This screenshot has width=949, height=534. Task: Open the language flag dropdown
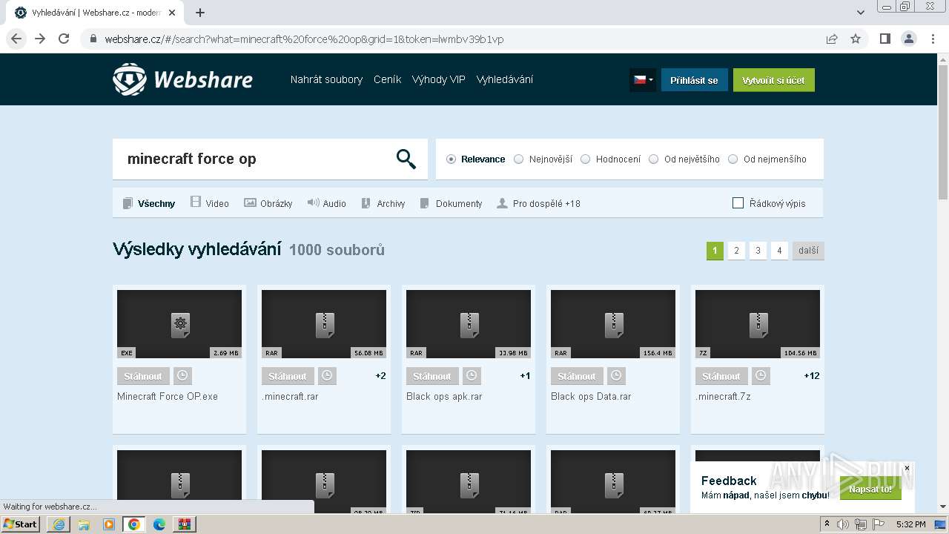tap(643, 80)
